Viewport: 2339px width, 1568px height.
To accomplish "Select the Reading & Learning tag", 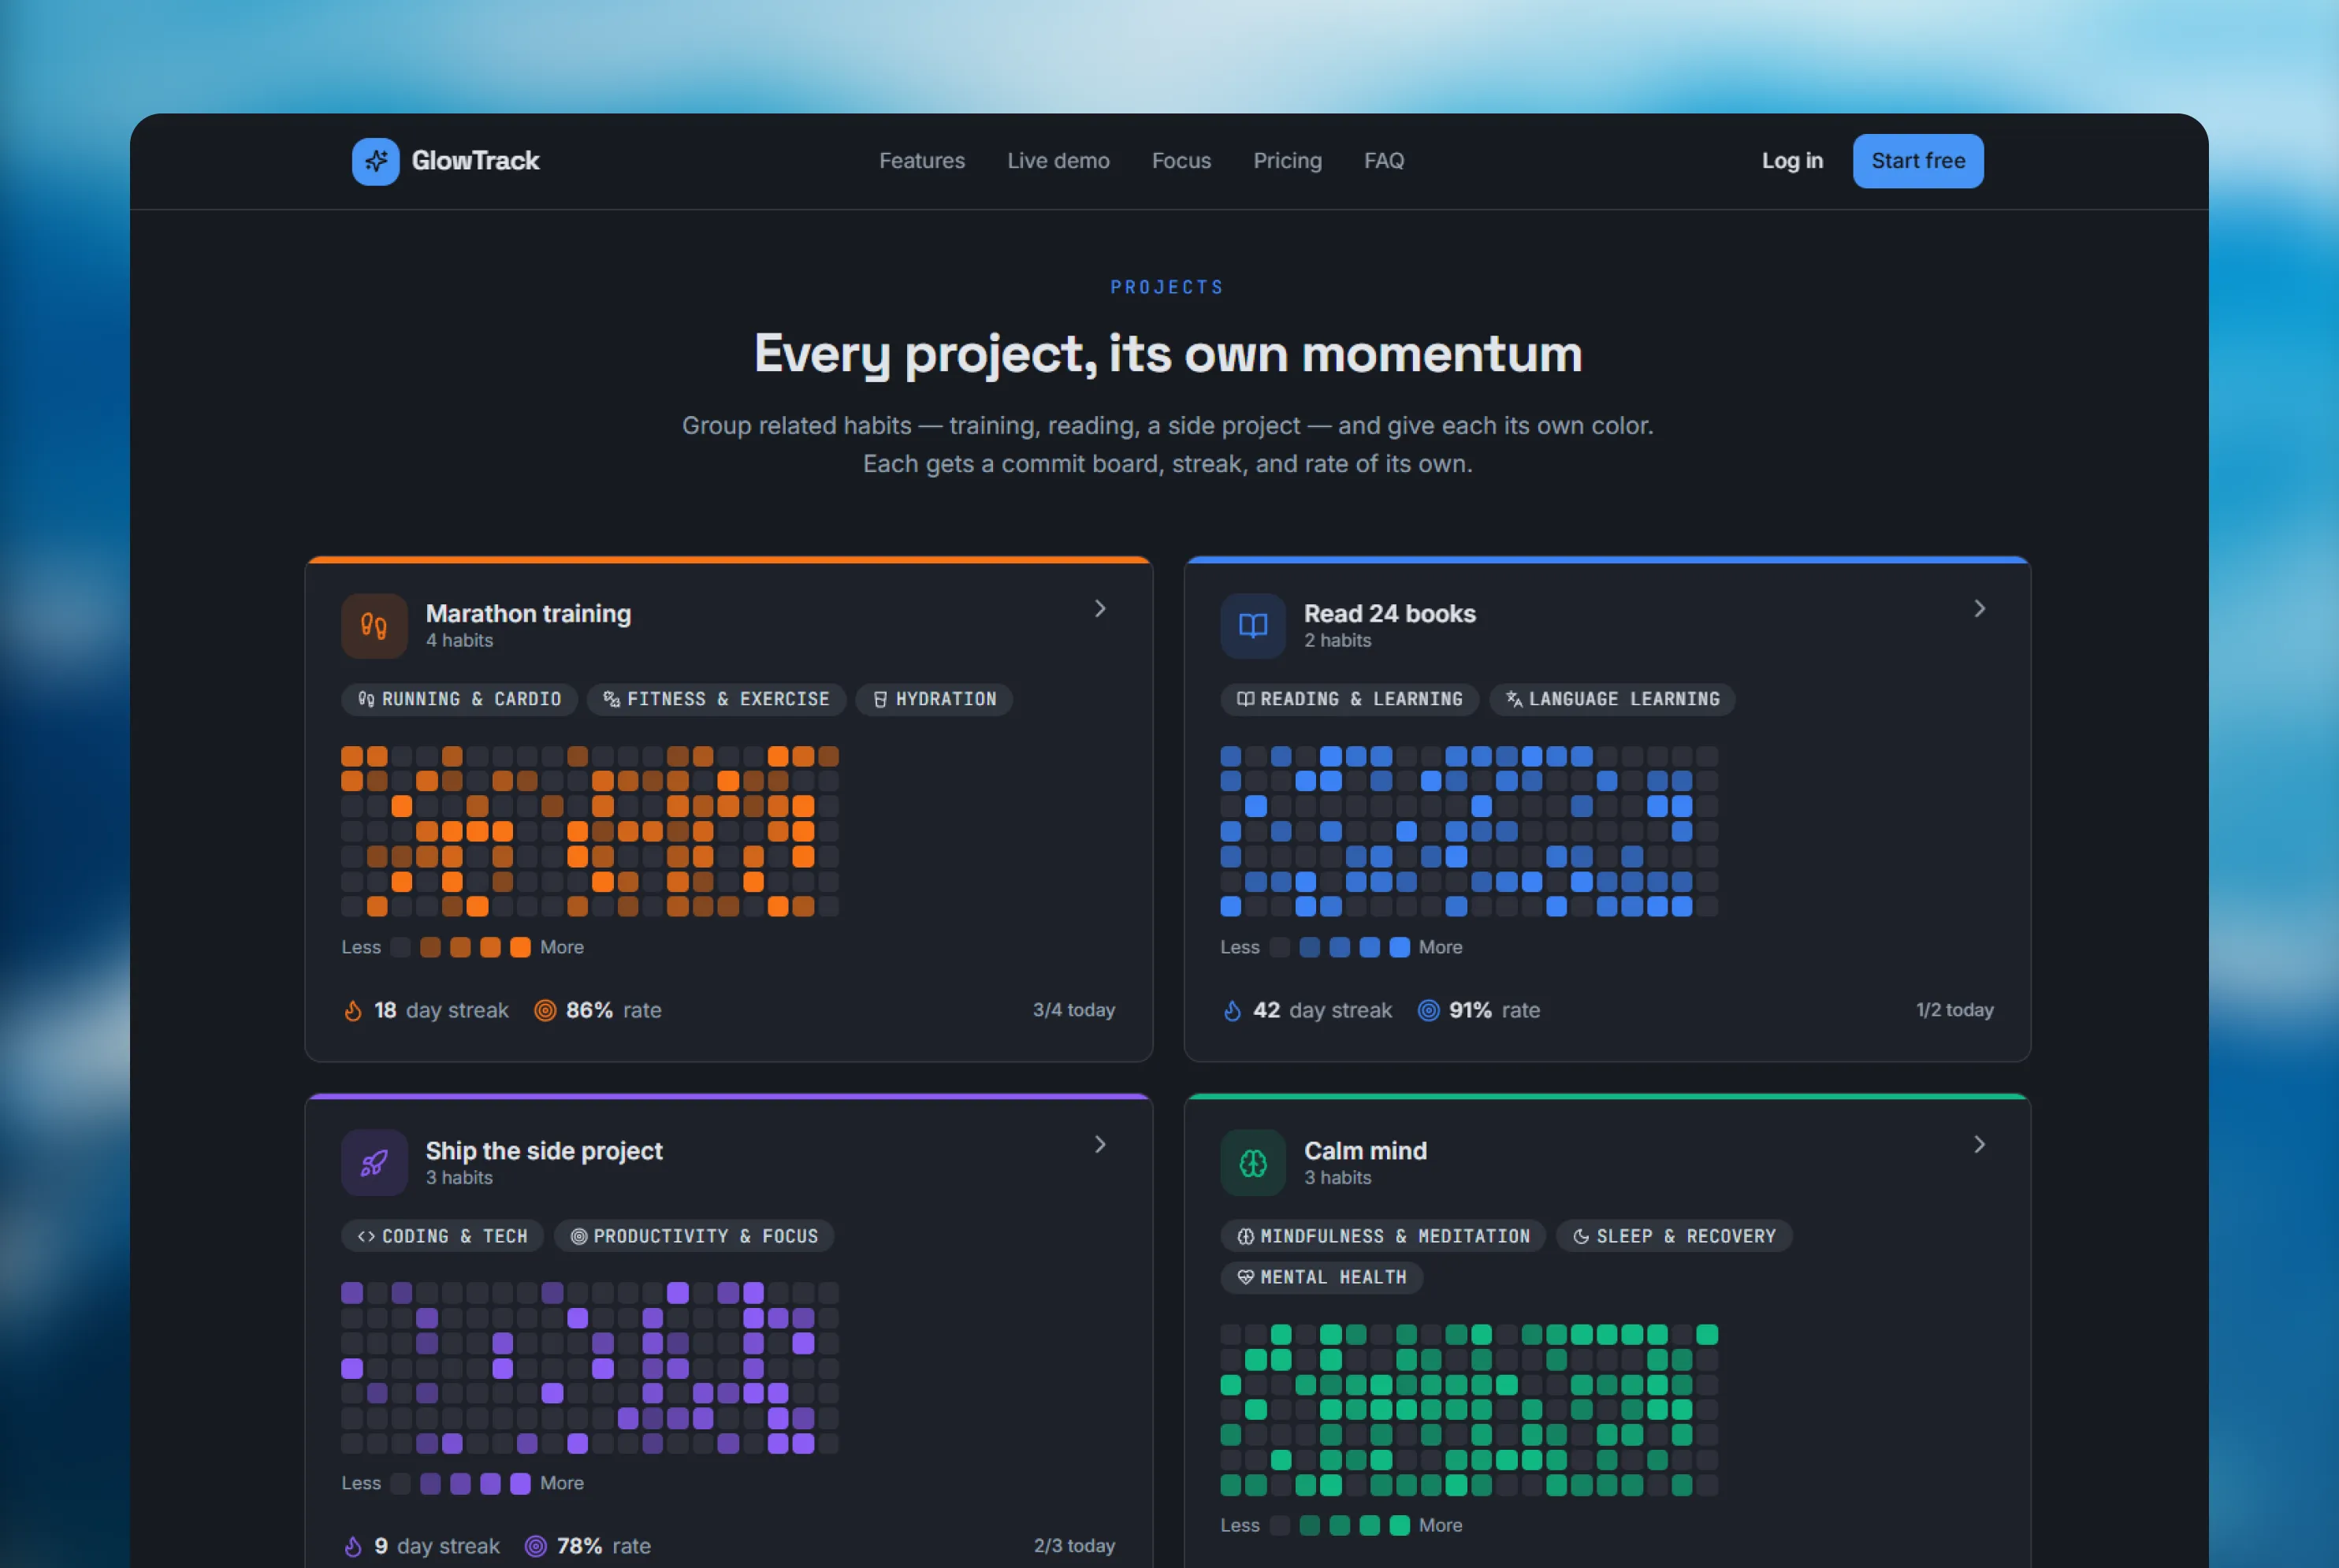I will coord(1350,699).
